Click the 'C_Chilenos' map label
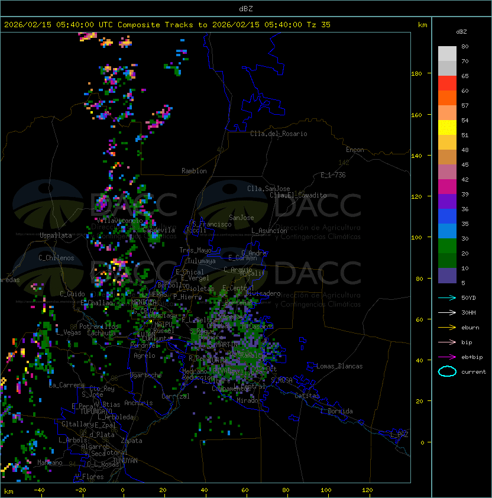Image resolution: width=492 pixels, height=498 pixels. point(56,258)
